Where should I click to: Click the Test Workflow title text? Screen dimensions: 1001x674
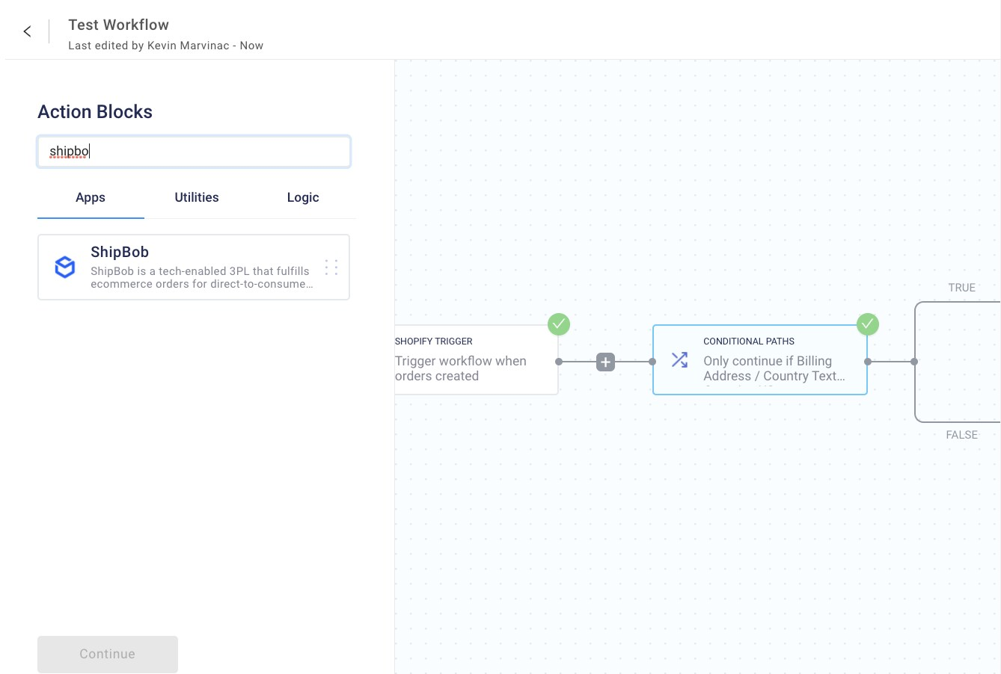(x=118, y=25)
